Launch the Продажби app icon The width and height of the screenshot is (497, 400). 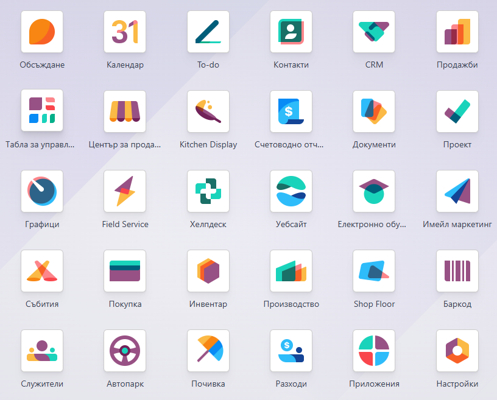pyautogui.click(x=457, y=32)
